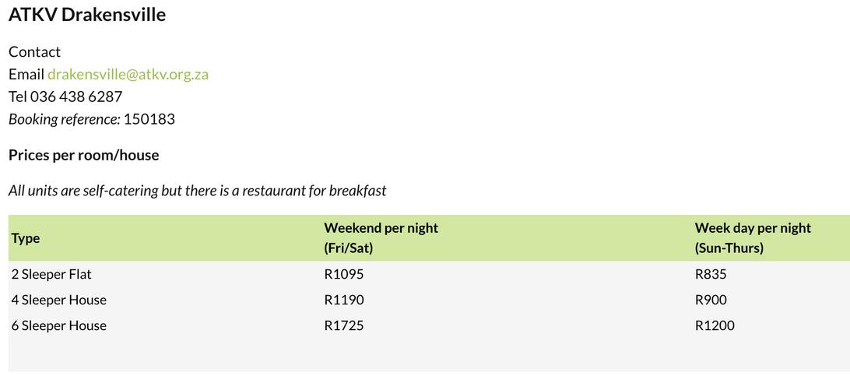Click the R1095 weekend price
The image size is (850, 383).
[344, 275]
